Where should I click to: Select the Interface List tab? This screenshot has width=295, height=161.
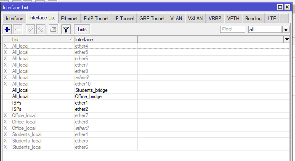pos(42,18)
